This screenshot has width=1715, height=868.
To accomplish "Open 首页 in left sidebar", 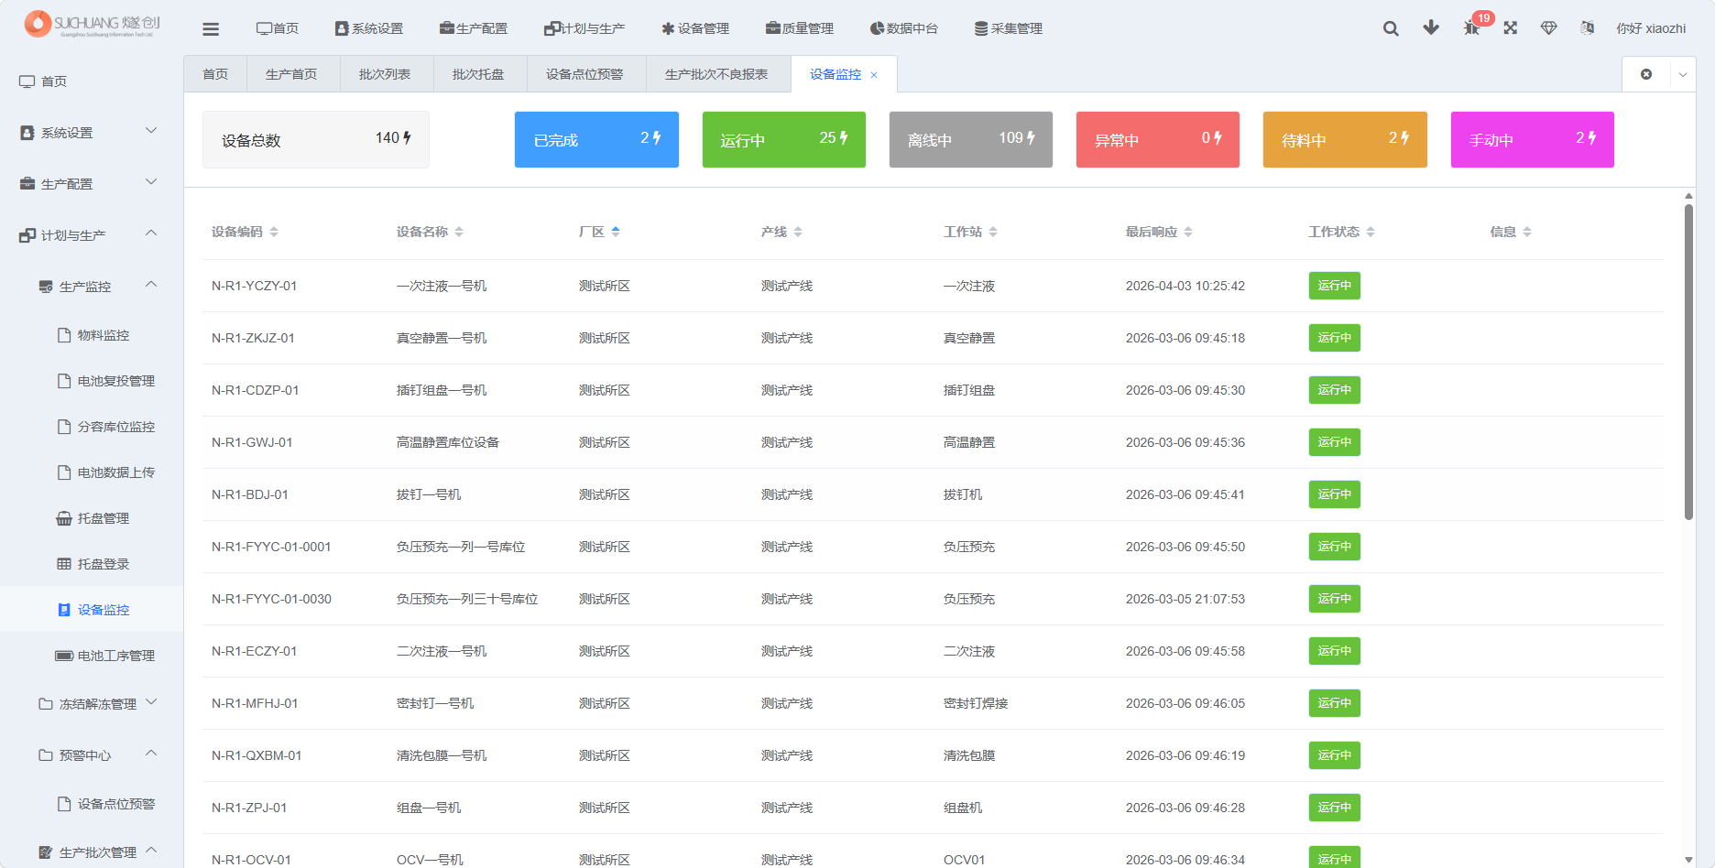I will click(x=92, y=81).
